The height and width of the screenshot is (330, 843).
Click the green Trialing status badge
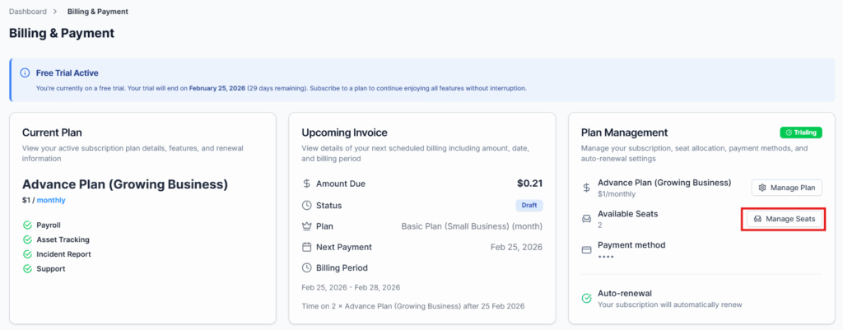[x=800, y=132]
